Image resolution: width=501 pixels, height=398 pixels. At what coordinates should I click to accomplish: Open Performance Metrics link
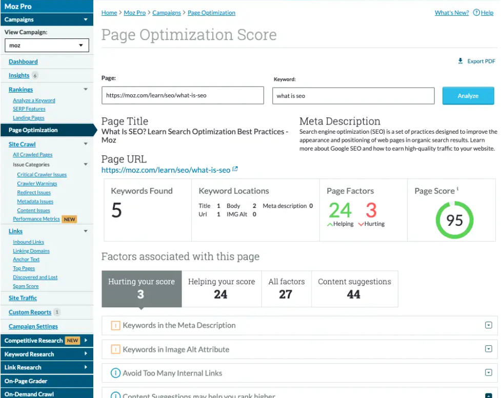(36, 219)
